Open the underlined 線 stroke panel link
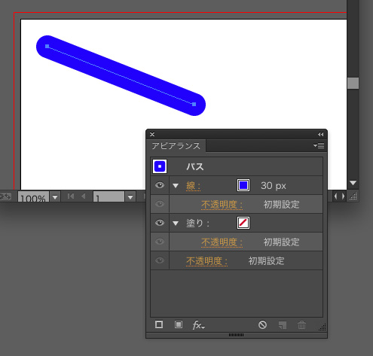Image resolution: width=373 pixels, height=356 pixels. [x=193, y=186]
